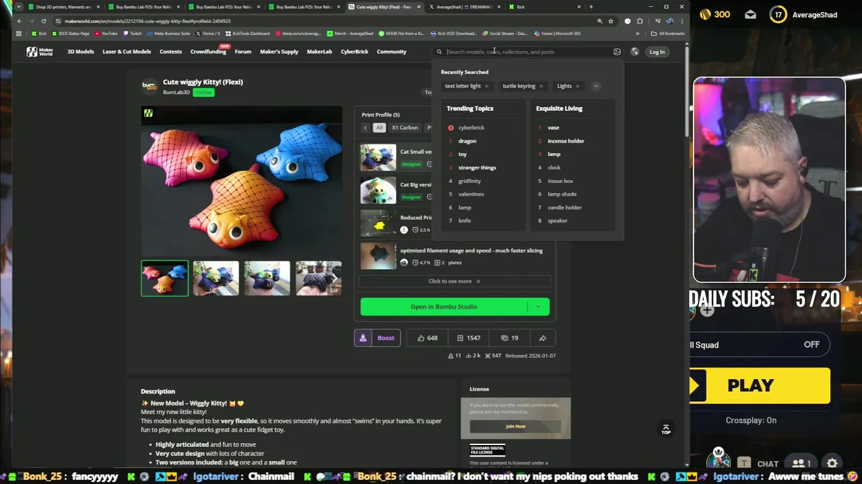
Task: Click browser back arrow
Action: [20, 21]
